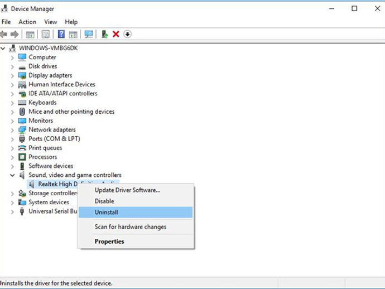Open the Help menu
This screenshot has width=385, height=289.
click(x=71, y=22)
